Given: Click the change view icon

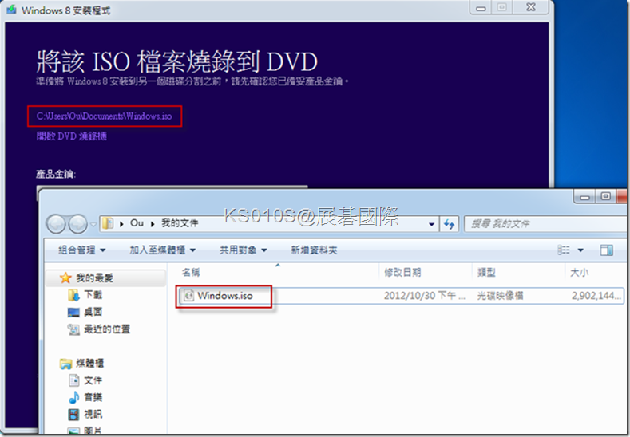Looking at the screenshot, I should click(x=564, y=250).
